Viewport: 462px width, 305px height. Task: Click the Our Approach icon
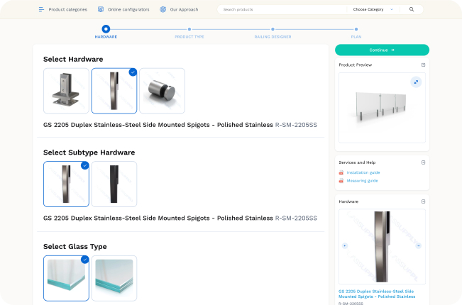coord(163,9)
